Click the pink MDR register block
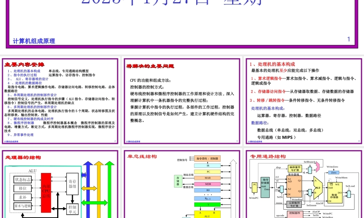Viewport: 364px width, 218px height. [x=207, y=184]
